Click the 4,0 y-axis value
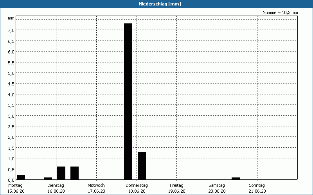The width and height of the screenshot is (313, 195). click(x=11, y=94)
